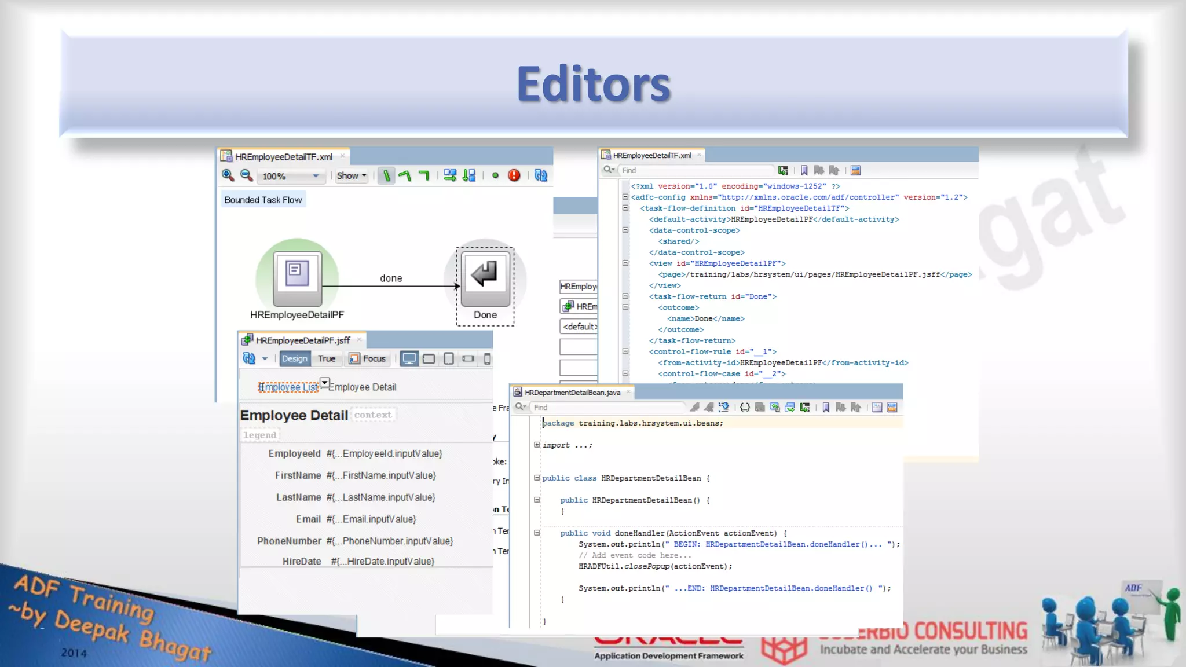
Task: Open the Show dropdown menu
Action: point(352,175)
